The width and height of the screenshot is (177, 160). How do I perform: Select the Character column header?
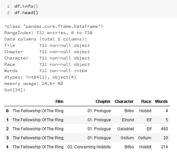124,101
